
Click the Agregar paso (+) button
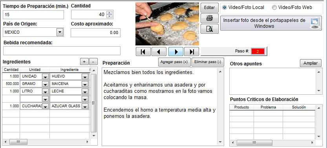pos(174,62)
